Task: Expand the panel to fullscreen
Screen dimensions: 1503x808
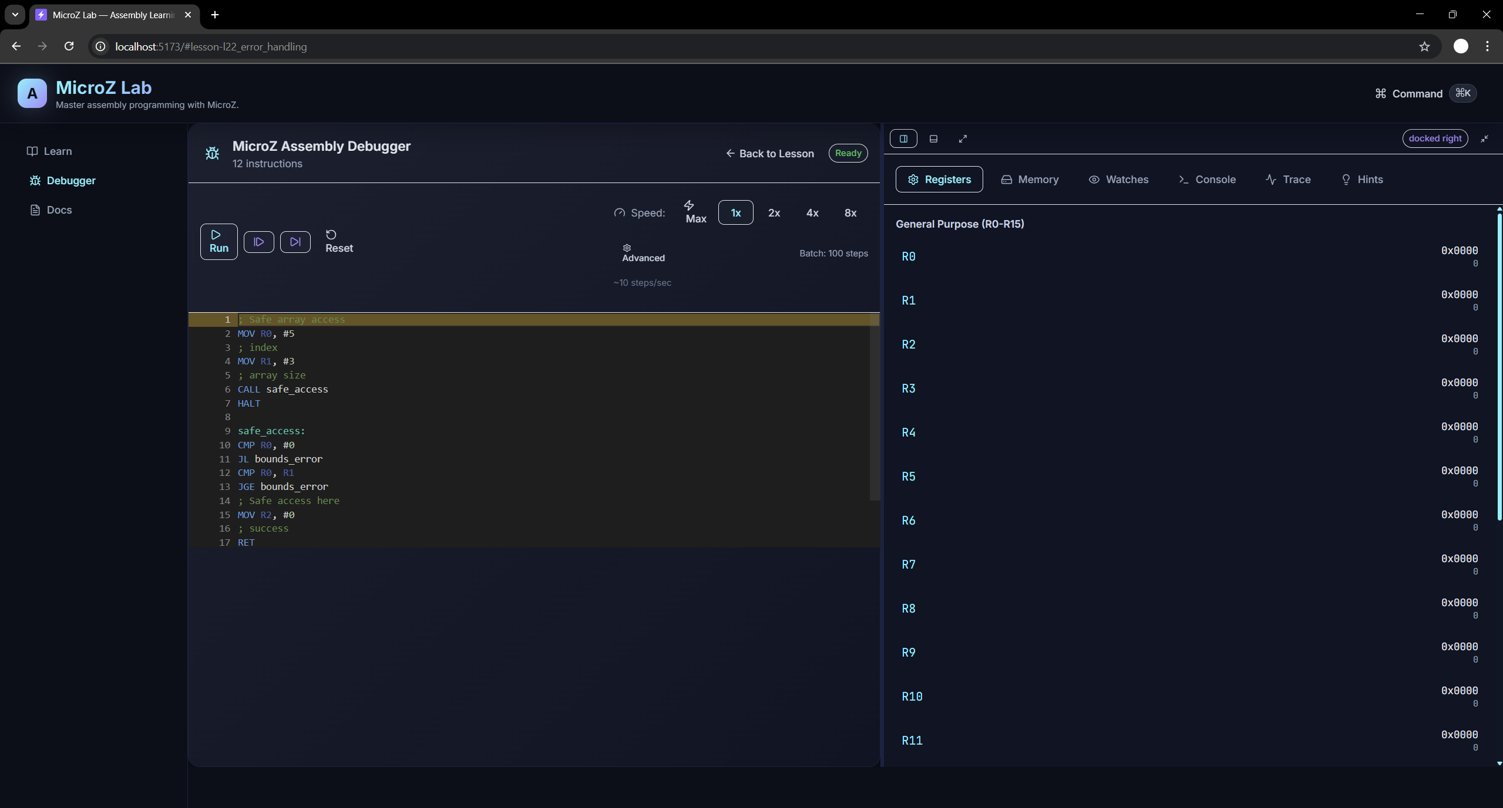Action: tap(963, 139)
